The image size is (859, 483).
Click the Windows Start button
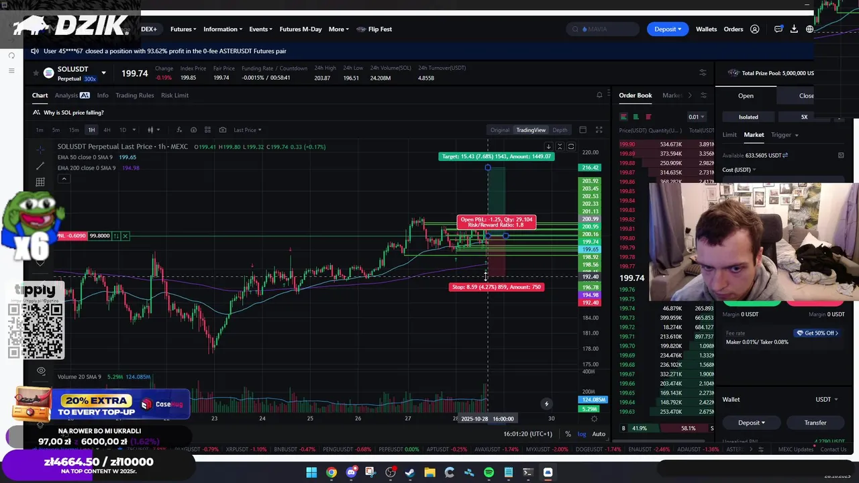[x=311, y=473]
